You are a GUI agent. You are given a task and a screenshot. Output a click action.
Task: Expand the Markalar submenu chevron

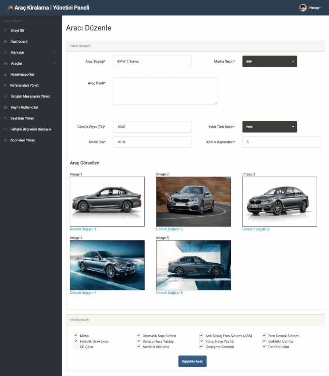click(x=55, y=53)
